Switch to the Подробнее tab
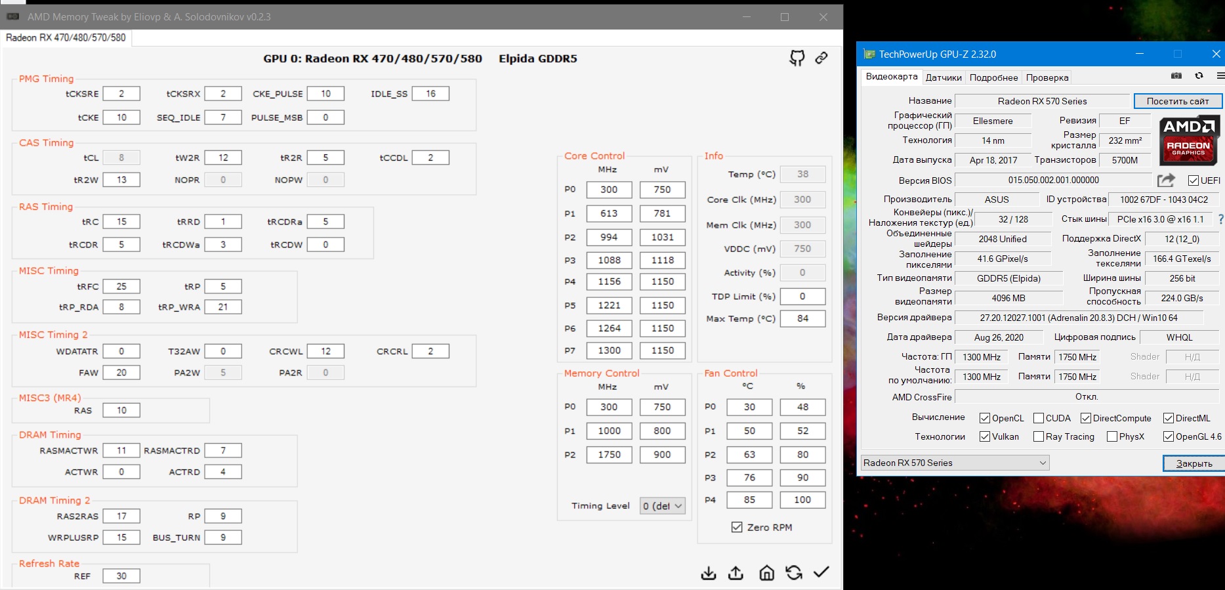The width and height of the screenshot is (1225, 590). pyautogui.click(x=993, y=77)
